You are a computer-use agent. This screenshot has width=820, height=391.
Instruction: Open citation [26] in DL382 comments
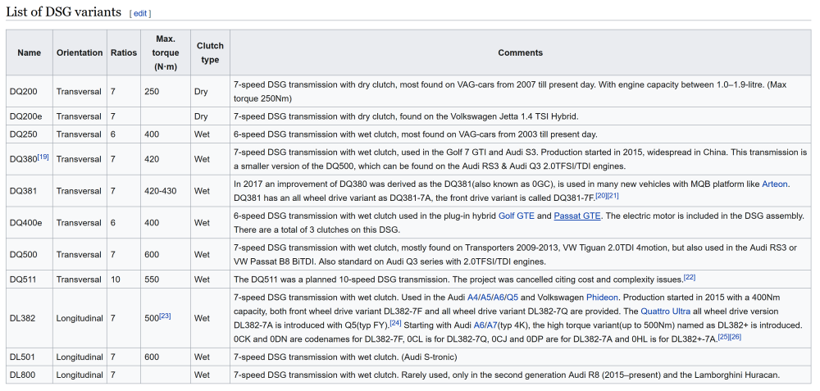[736, 336]
